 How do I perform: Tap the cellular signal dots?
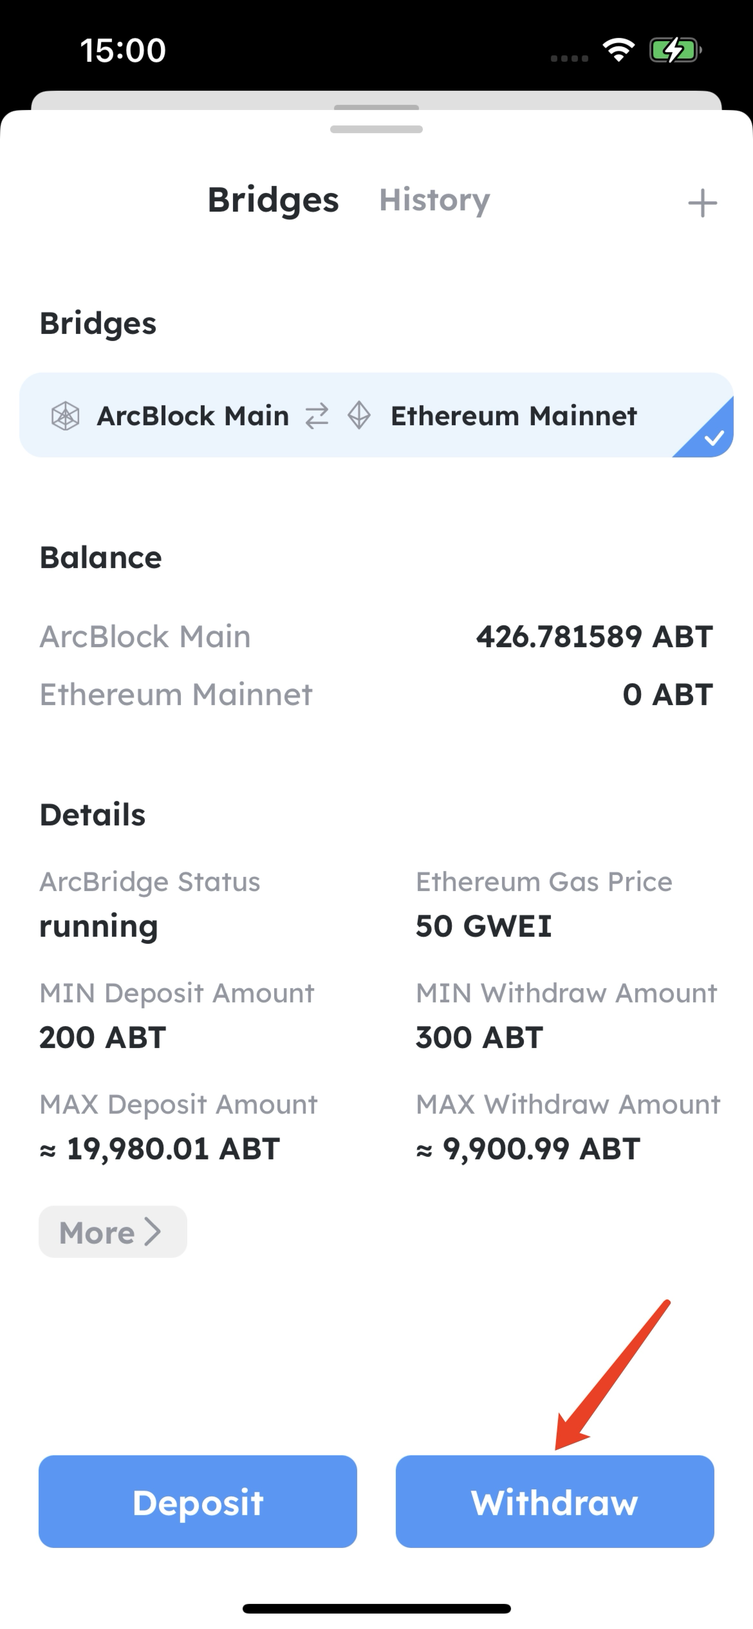coord(570,58)
